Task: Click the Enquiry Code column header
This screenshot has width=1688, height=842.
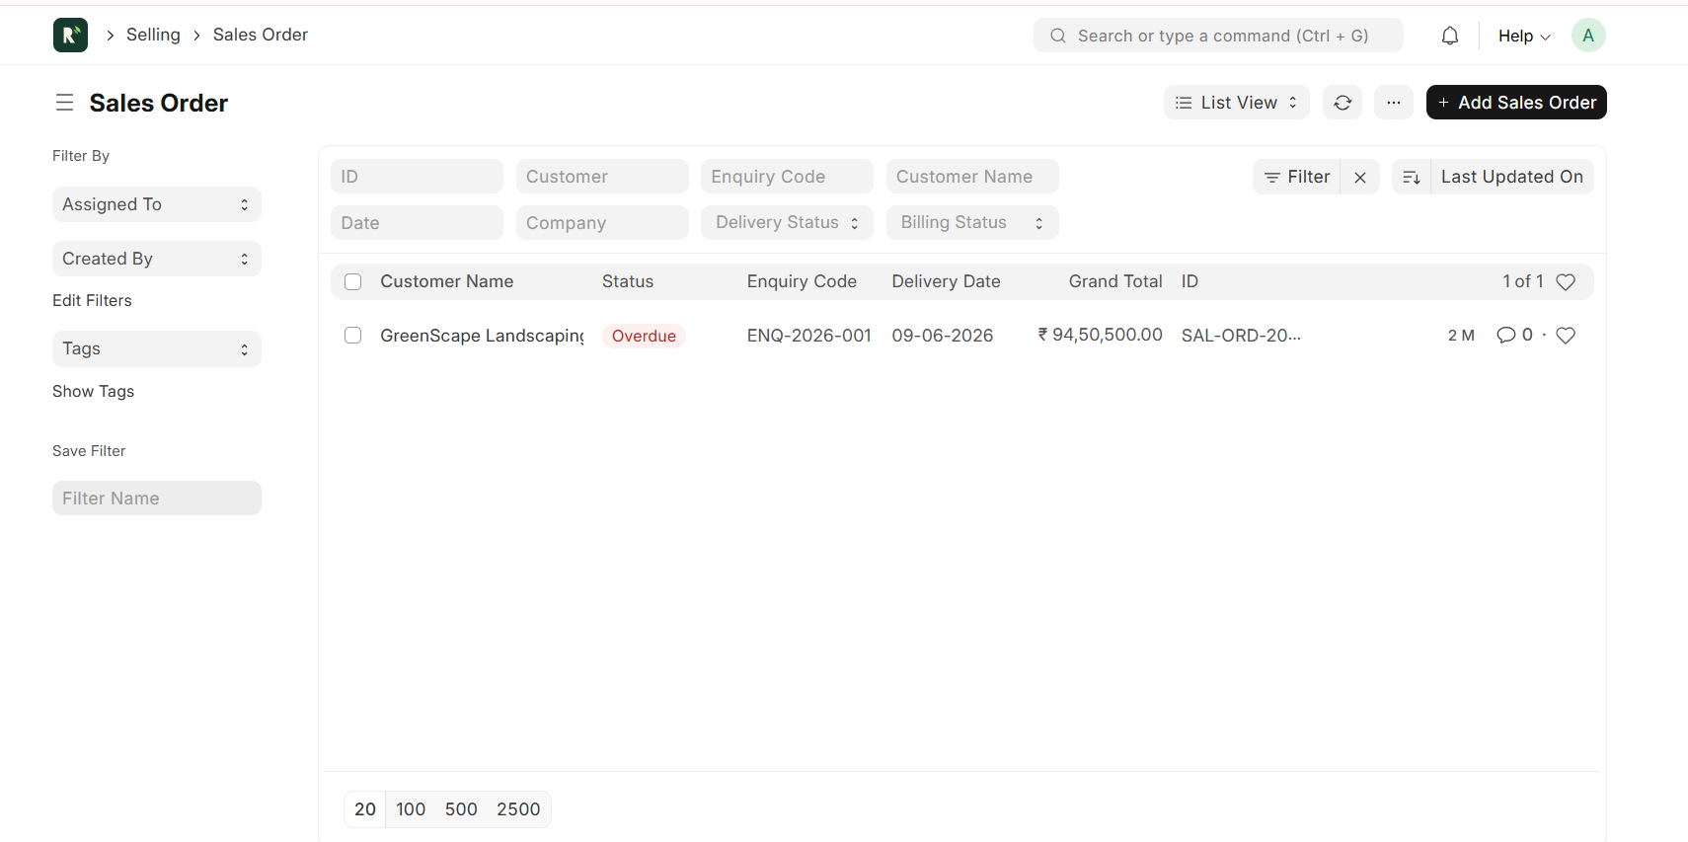Action: tap(802, 281)
